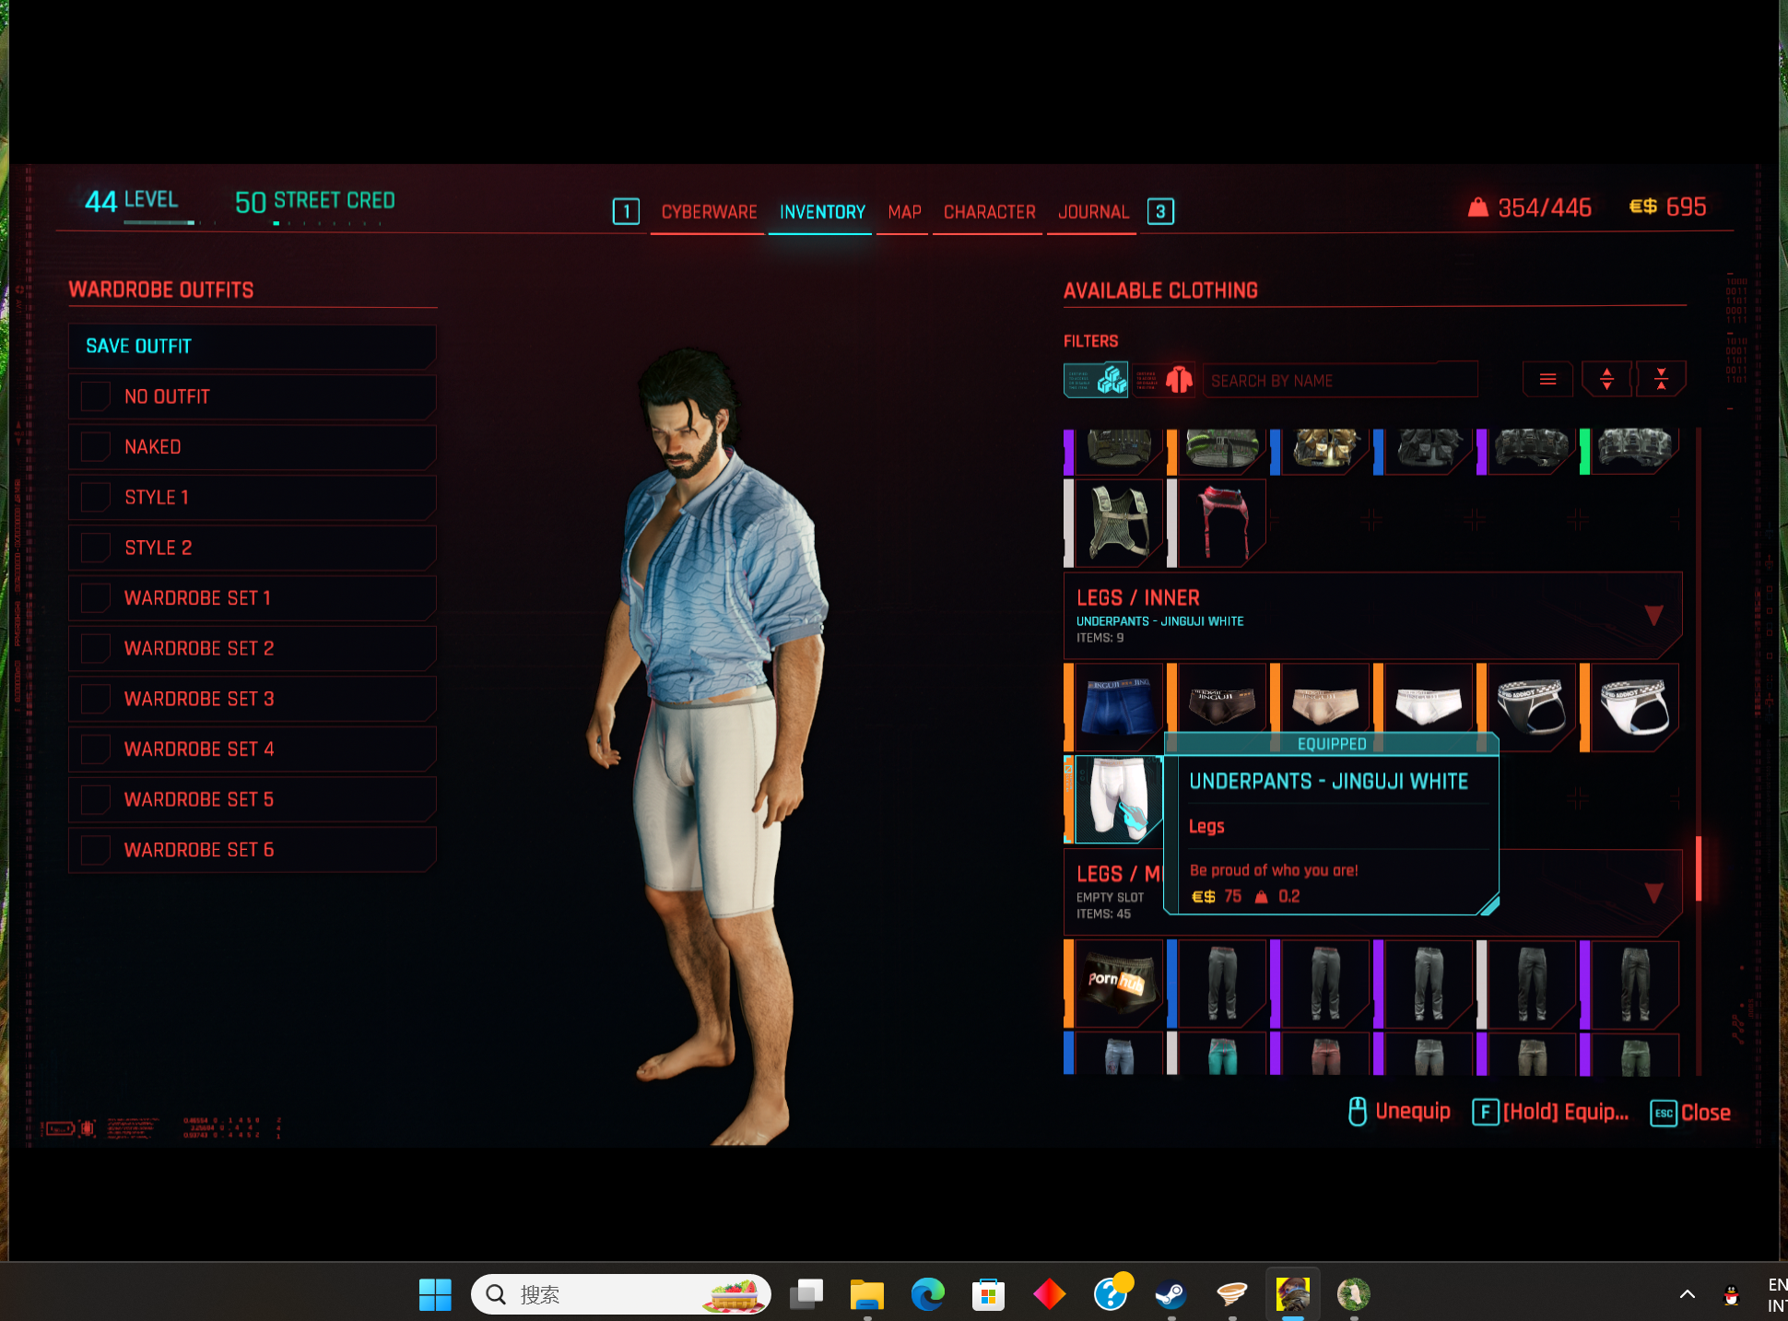
Task: Click the Unequip mouse hint
Action: point(1399,1112)
